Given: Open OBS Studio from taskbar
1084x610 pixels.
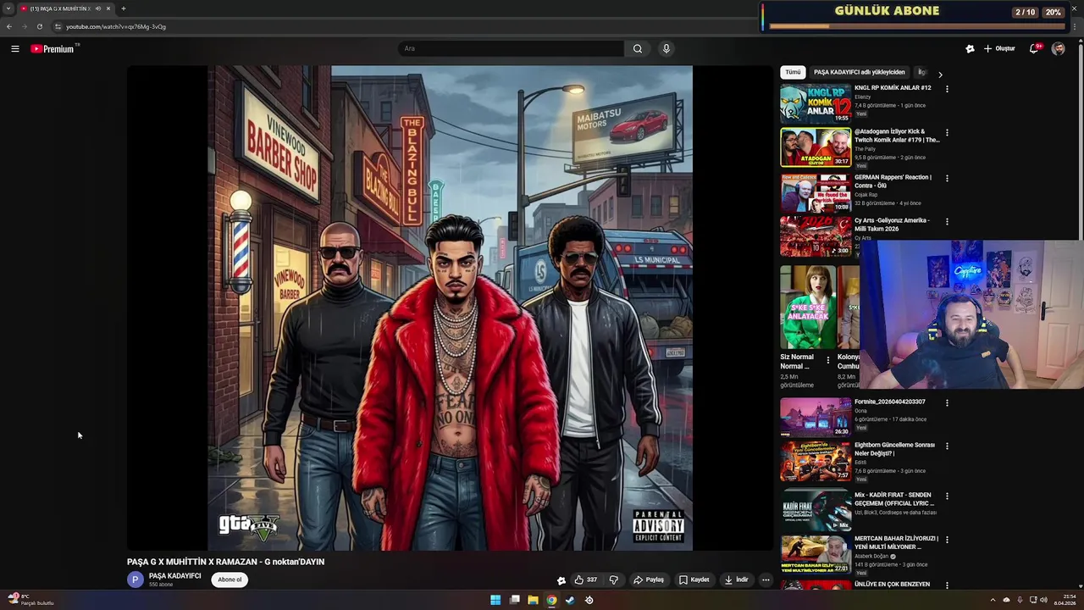Looking at the screenshot, I should tap(589, 600).
